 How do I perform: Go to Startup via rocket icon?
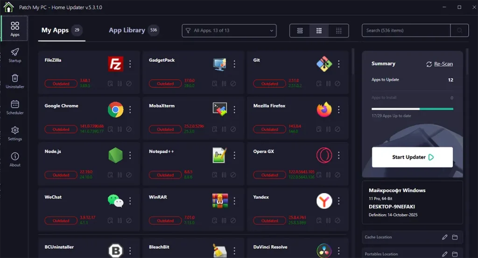(x=15, y=55)
